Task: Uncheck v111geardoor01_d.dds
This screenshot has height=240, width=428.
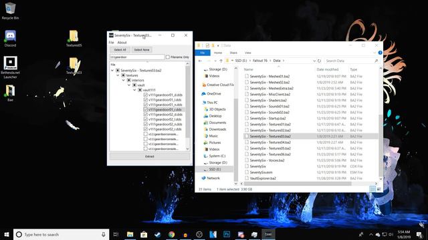Action: coord(146,95)
